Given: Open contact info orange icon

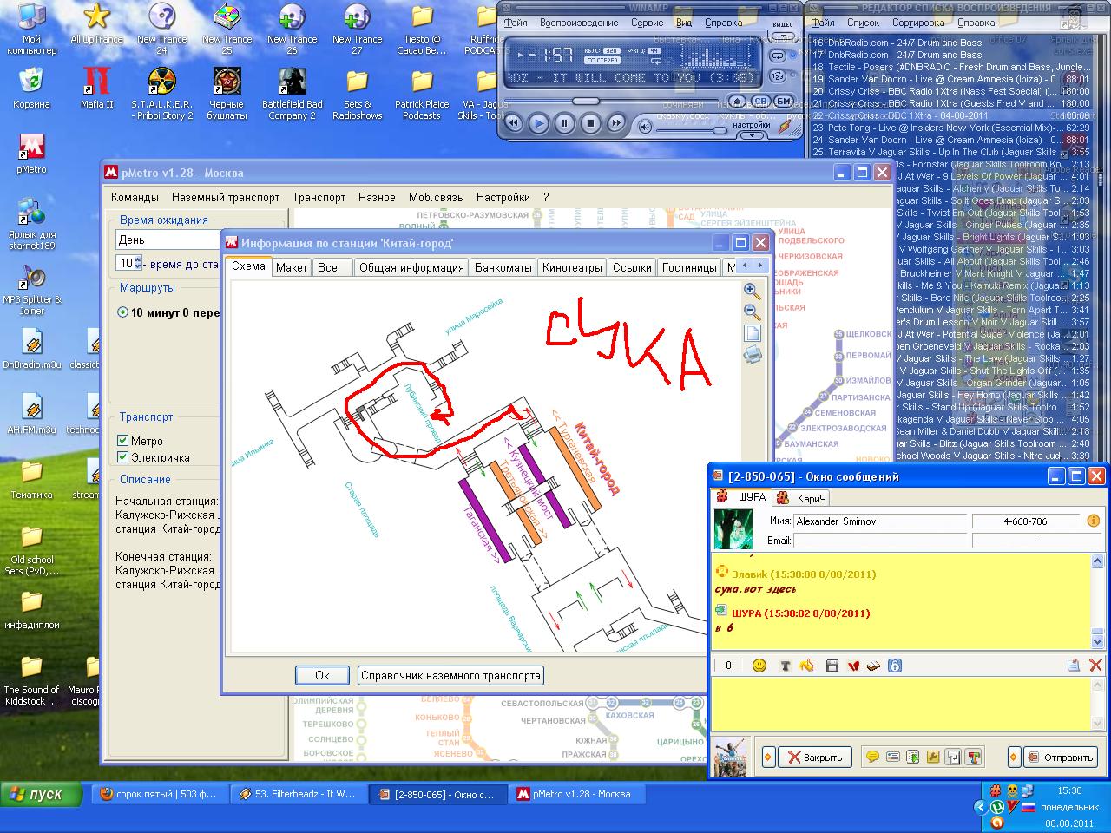Looking at the screenshot, I should coord(1094,521).
